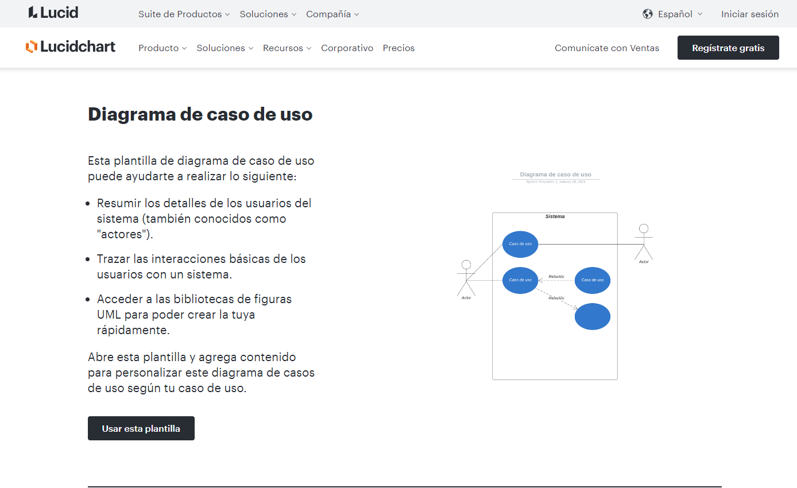The height and width of the screenshot is (488, 797).
Task: Click the 'Esta plantilla de diagrama' intro text
Action: coord(201,168)
